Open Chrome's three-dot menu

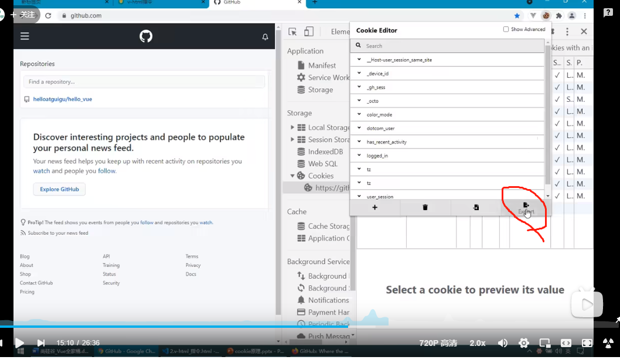click(x=585, y=16)
